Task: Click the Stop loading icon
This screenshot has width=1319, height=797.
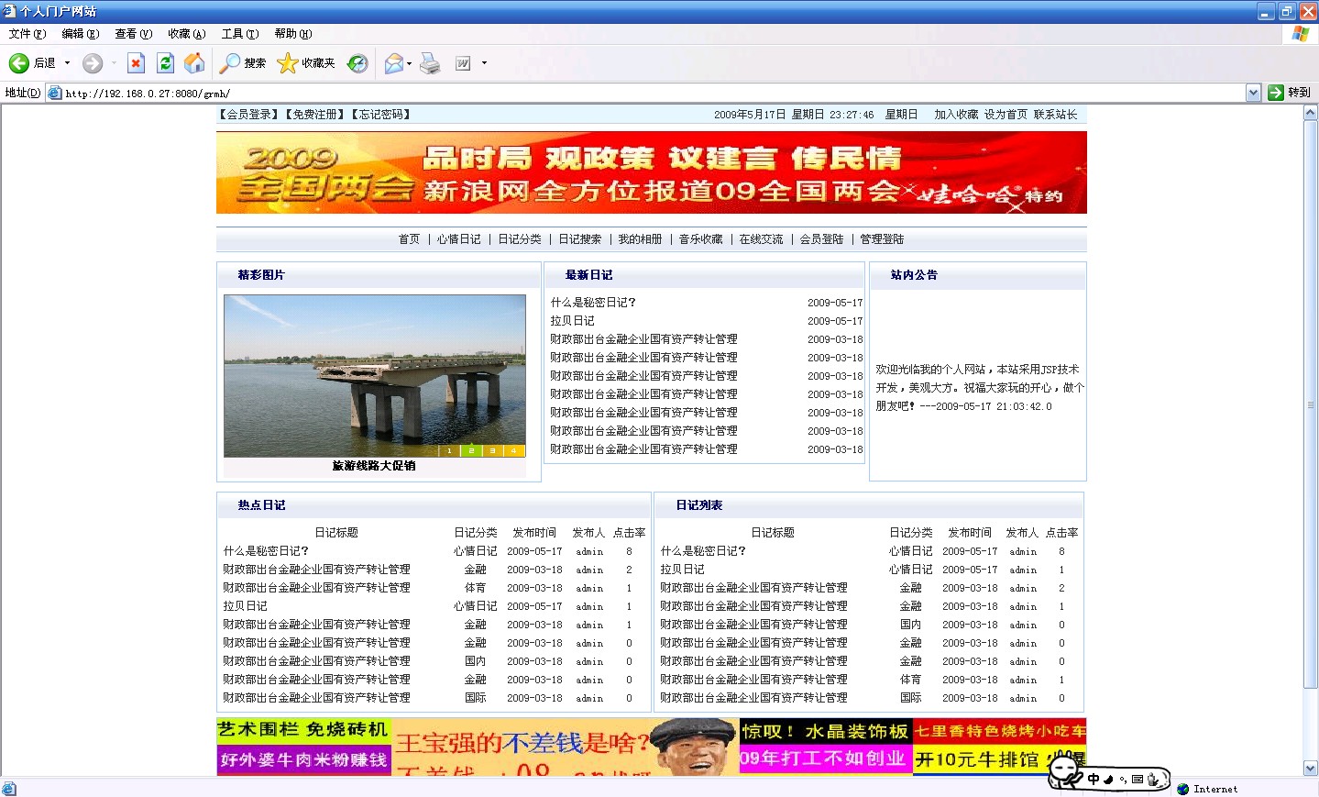Action: tap(136, 63)
